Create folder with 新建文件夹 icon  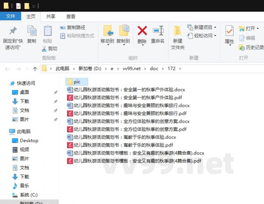(178, 31)
